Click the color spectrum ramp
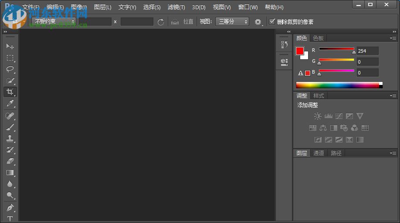The image size is (400, 223). (x=339, y=85)
